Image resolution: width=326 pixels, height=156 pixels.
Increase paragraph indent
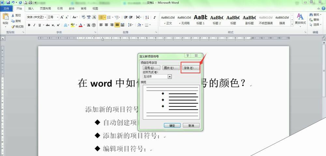[x=131, y=17]
